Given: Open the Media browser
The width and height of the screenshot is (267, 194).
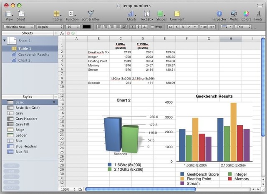Looking at the screenshot, I should click(234, 16).
